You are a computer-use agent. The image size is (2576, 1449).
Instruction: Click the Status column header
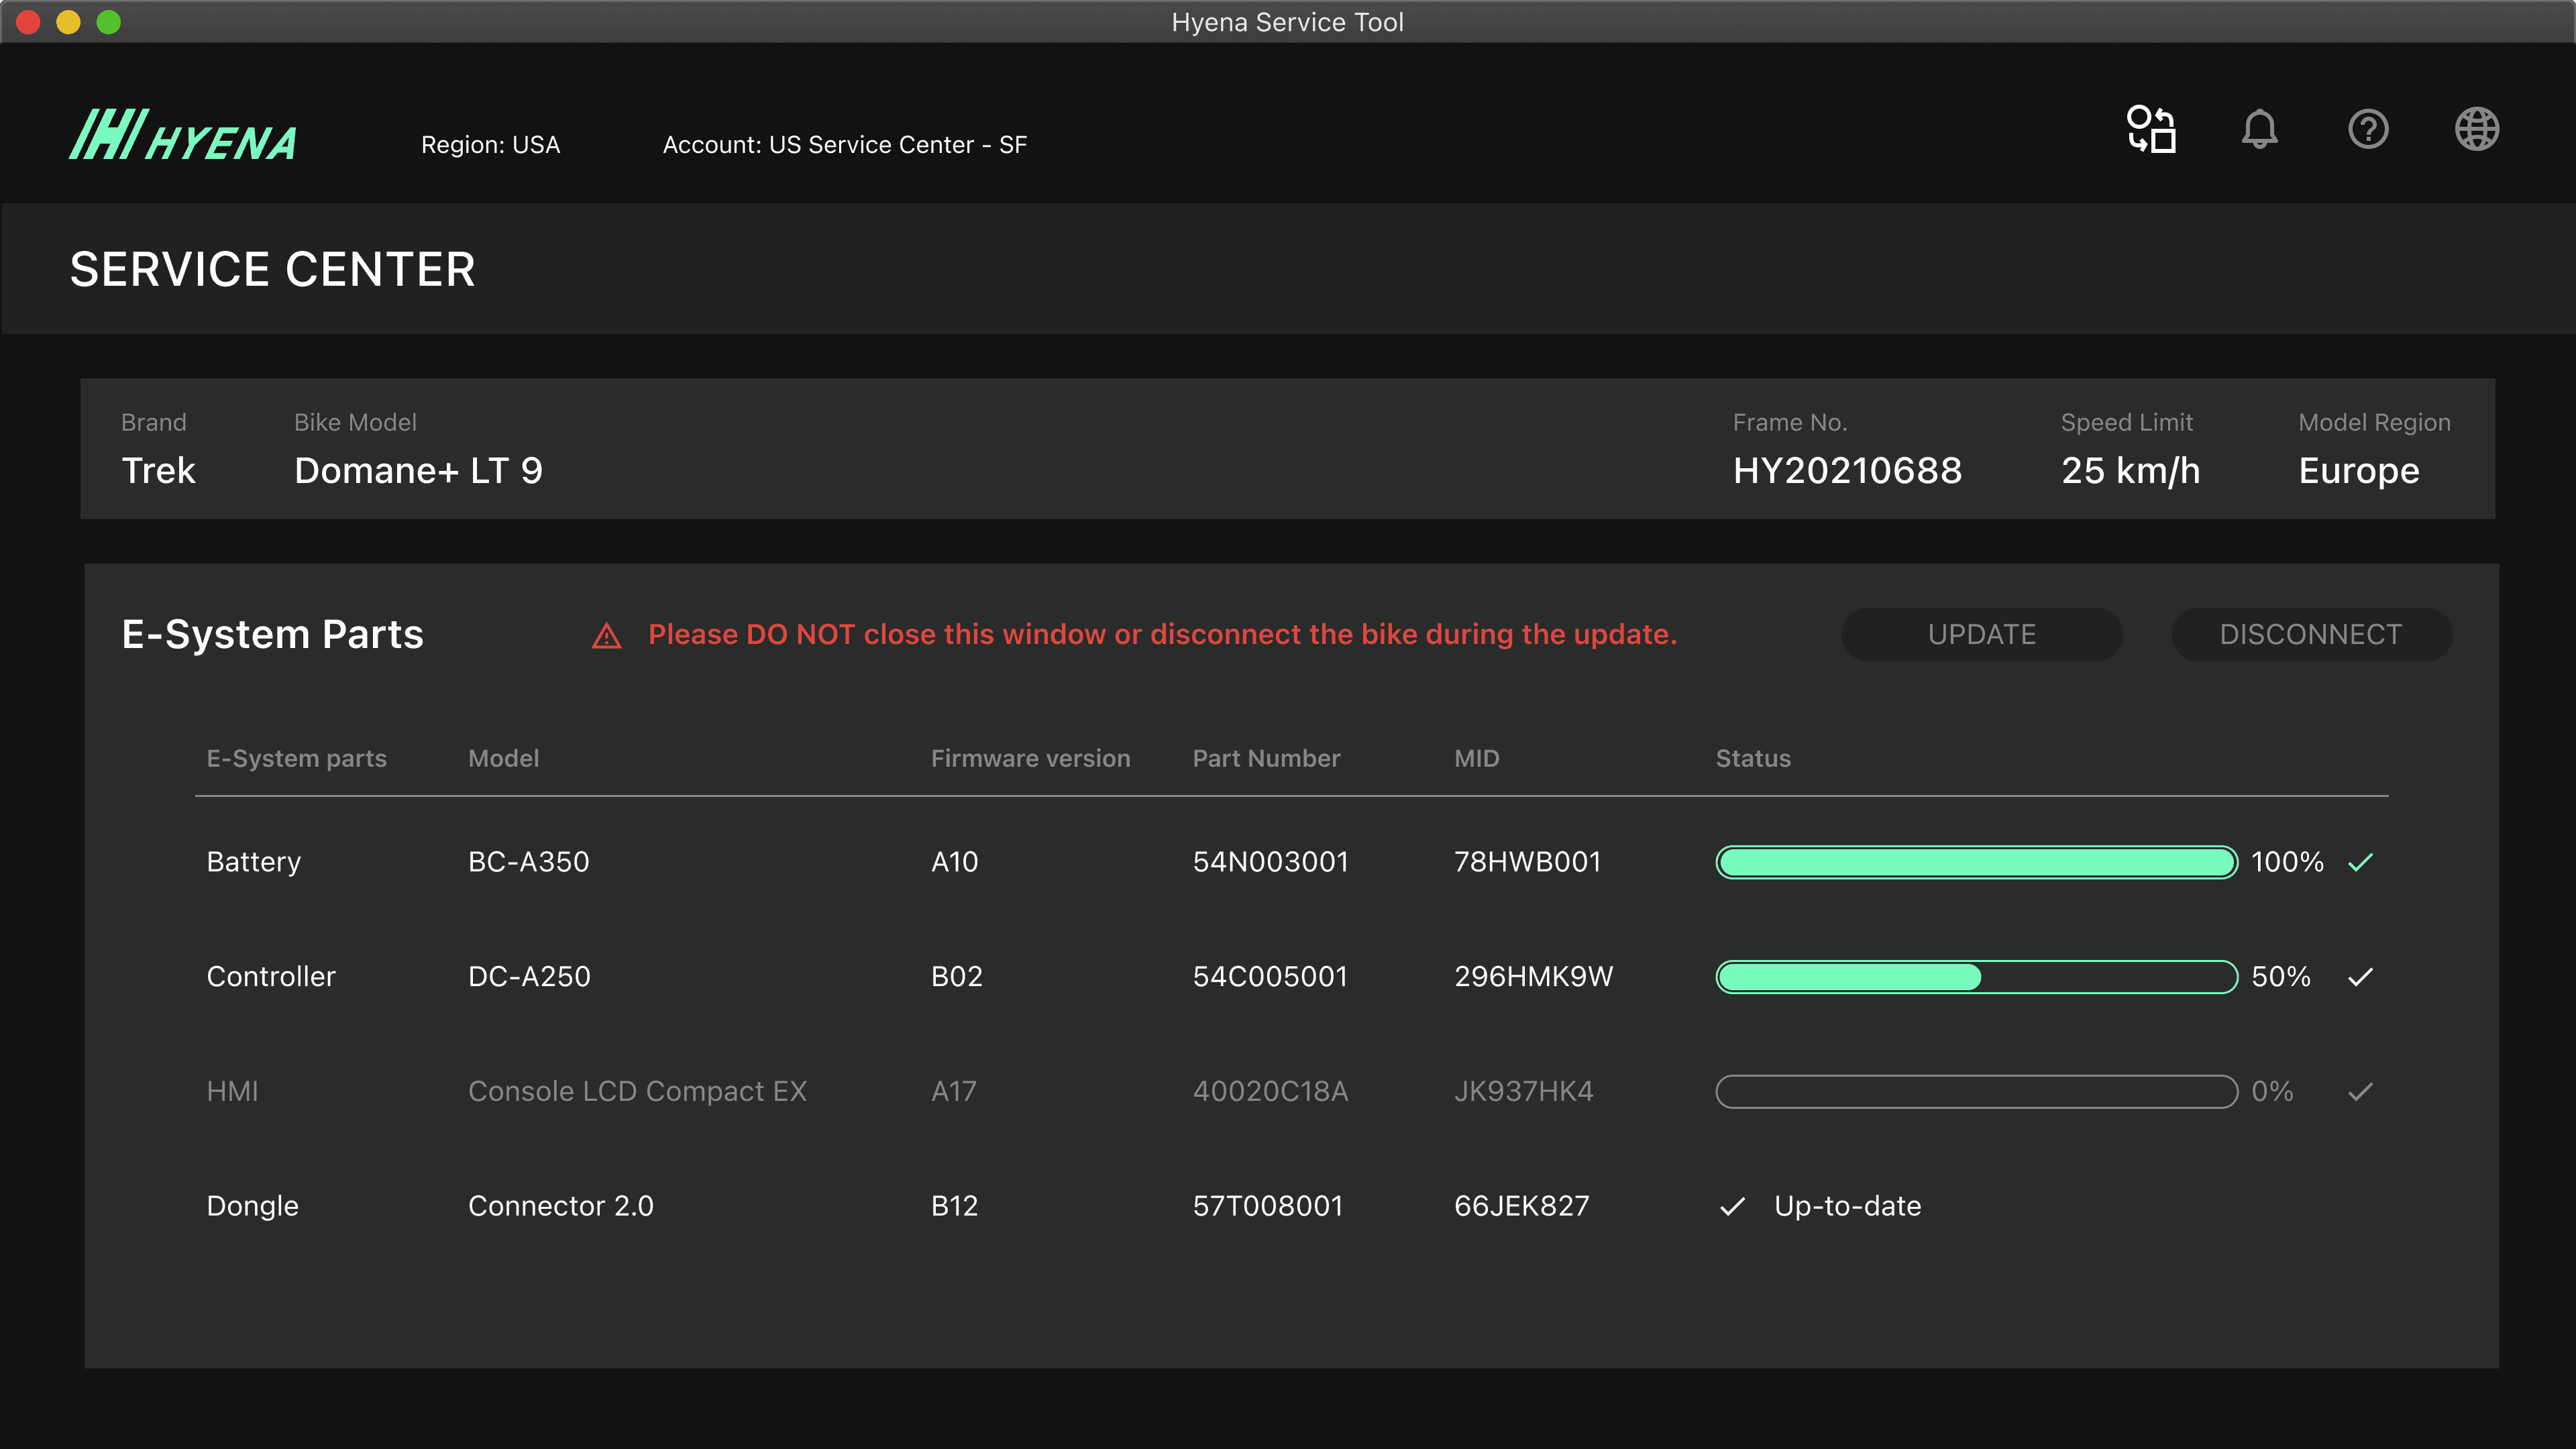1752,759
